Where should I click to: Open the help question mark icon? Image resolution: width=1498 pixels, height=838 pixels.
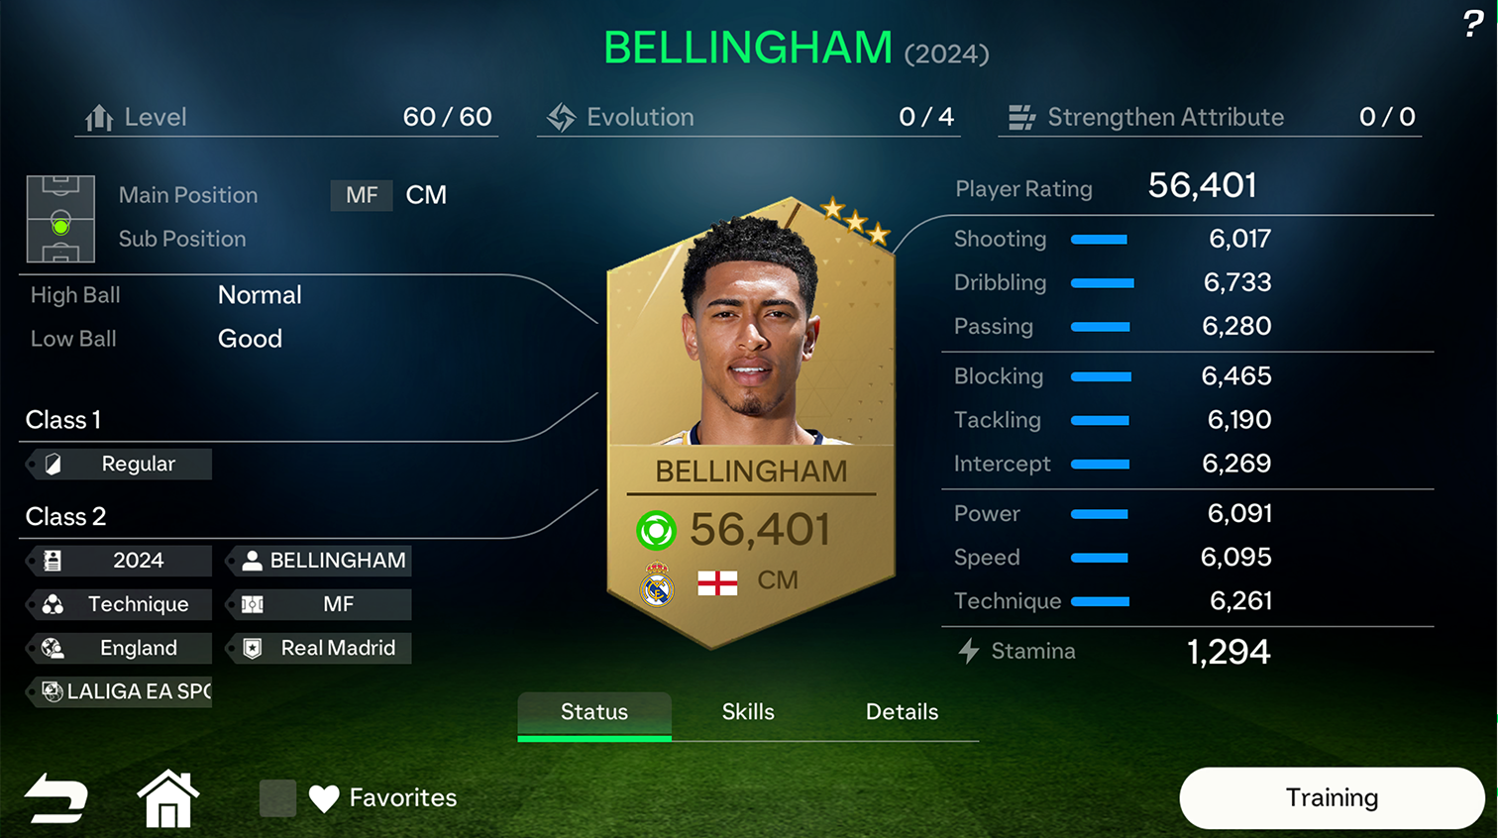(1473, 23)
